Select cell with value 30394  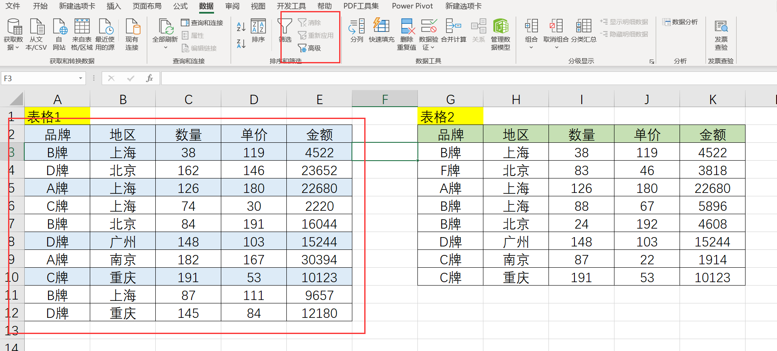pyautogui.click(x=319, y=259)
